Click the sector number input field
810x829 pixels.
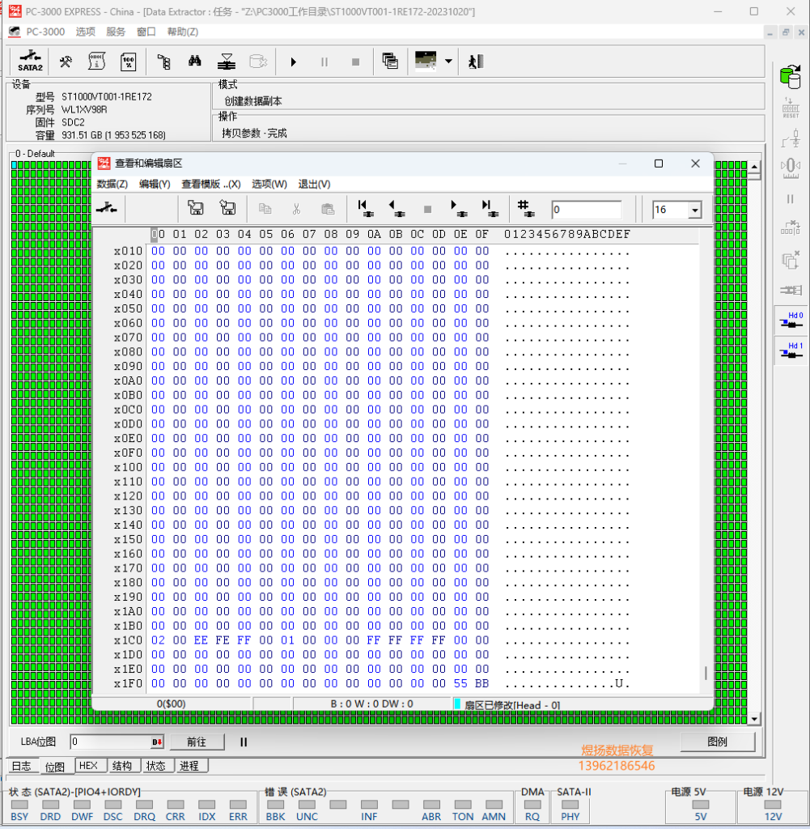587,210
